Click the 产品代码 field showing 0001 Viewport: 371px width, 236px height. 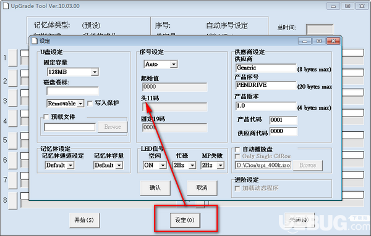(283, 120)
